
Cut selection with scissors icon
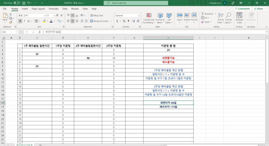(10, 14)
